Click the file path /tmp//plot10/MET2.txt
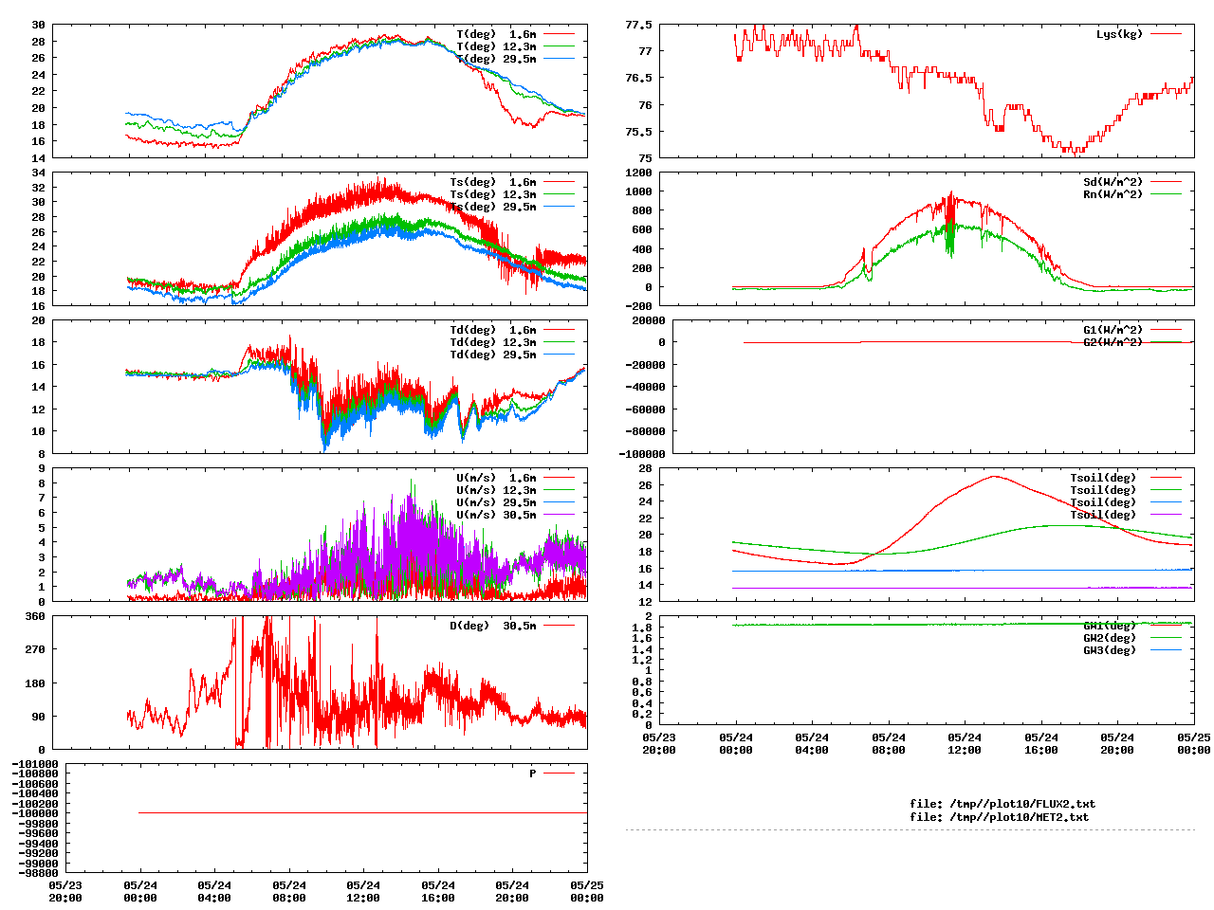Screen dimensions: 1214x910 click(999, 817)
